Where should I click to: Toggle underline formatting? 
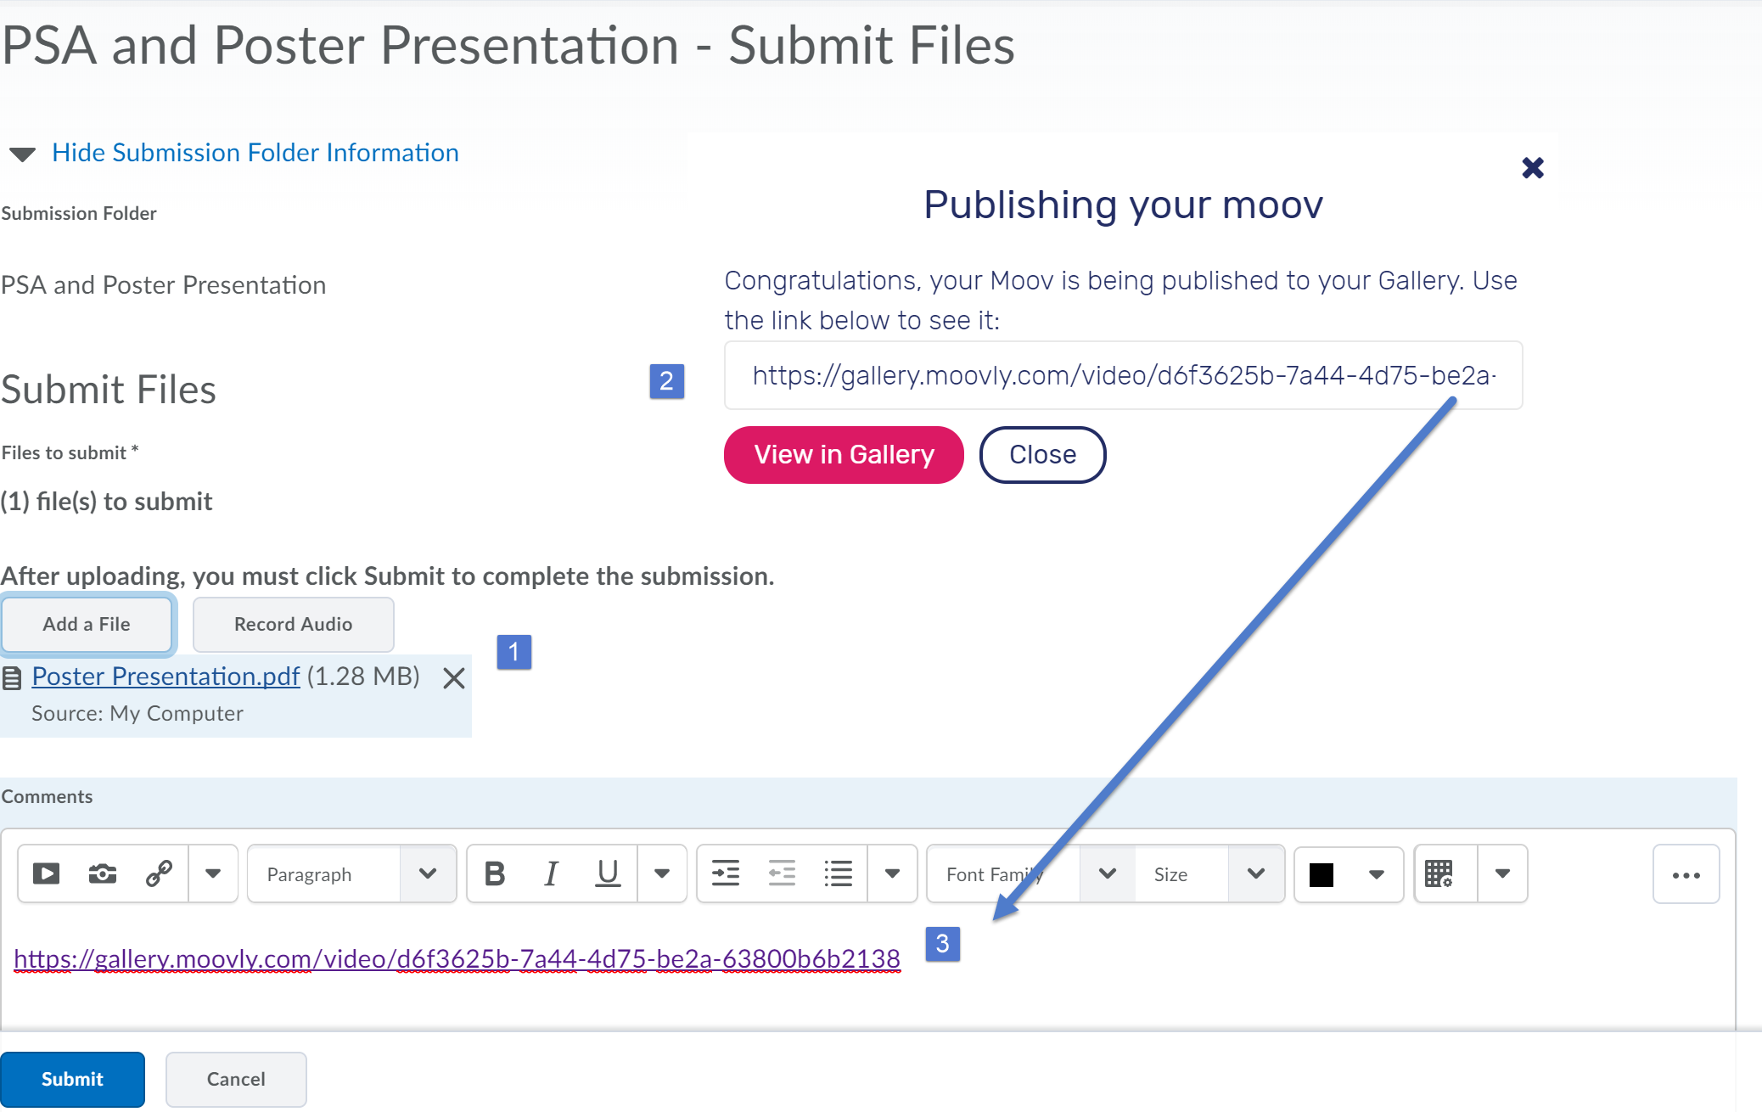(x=608, y=873)
